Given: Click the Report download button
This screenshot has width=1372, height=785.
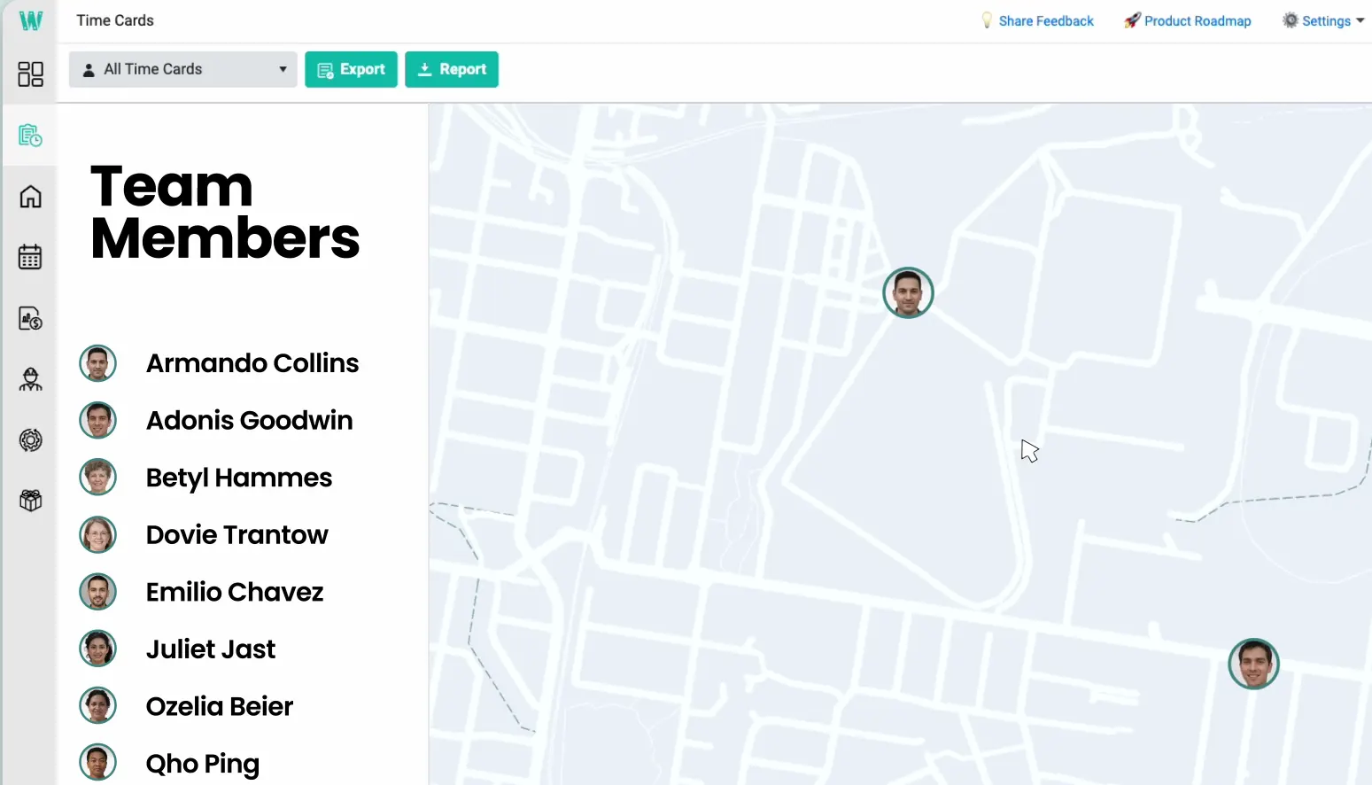Looking at the screenshot, I should (x=452, y=69).
